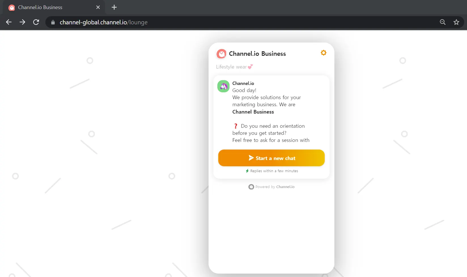This screenshot has width=467, height=277.
Task: Click the green lightning bolt reply icon
Action: point(247,171)
